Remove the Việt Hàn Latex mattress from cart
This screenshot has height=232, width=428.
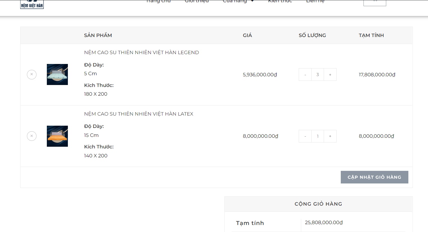[32, 136]
